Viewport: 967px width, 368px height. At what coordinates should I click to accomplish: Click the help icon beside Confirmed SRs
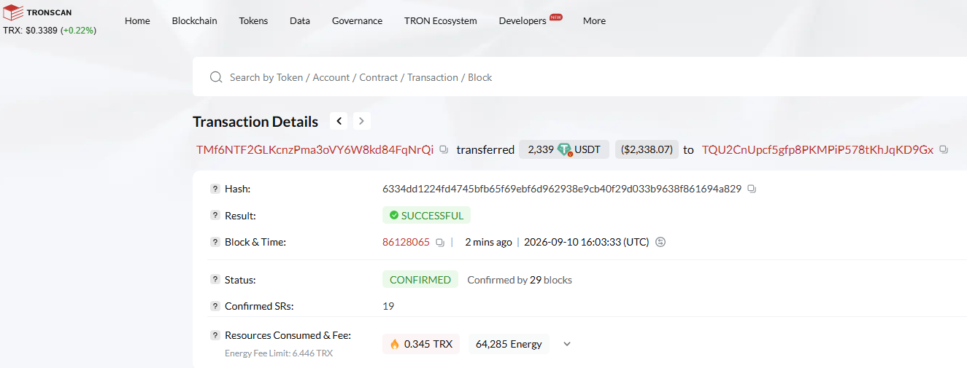tap(215, 306)
